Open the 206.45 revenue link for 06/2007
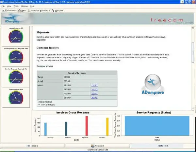The width and height of the screenshot is (196, 152). tap(94, 98)
